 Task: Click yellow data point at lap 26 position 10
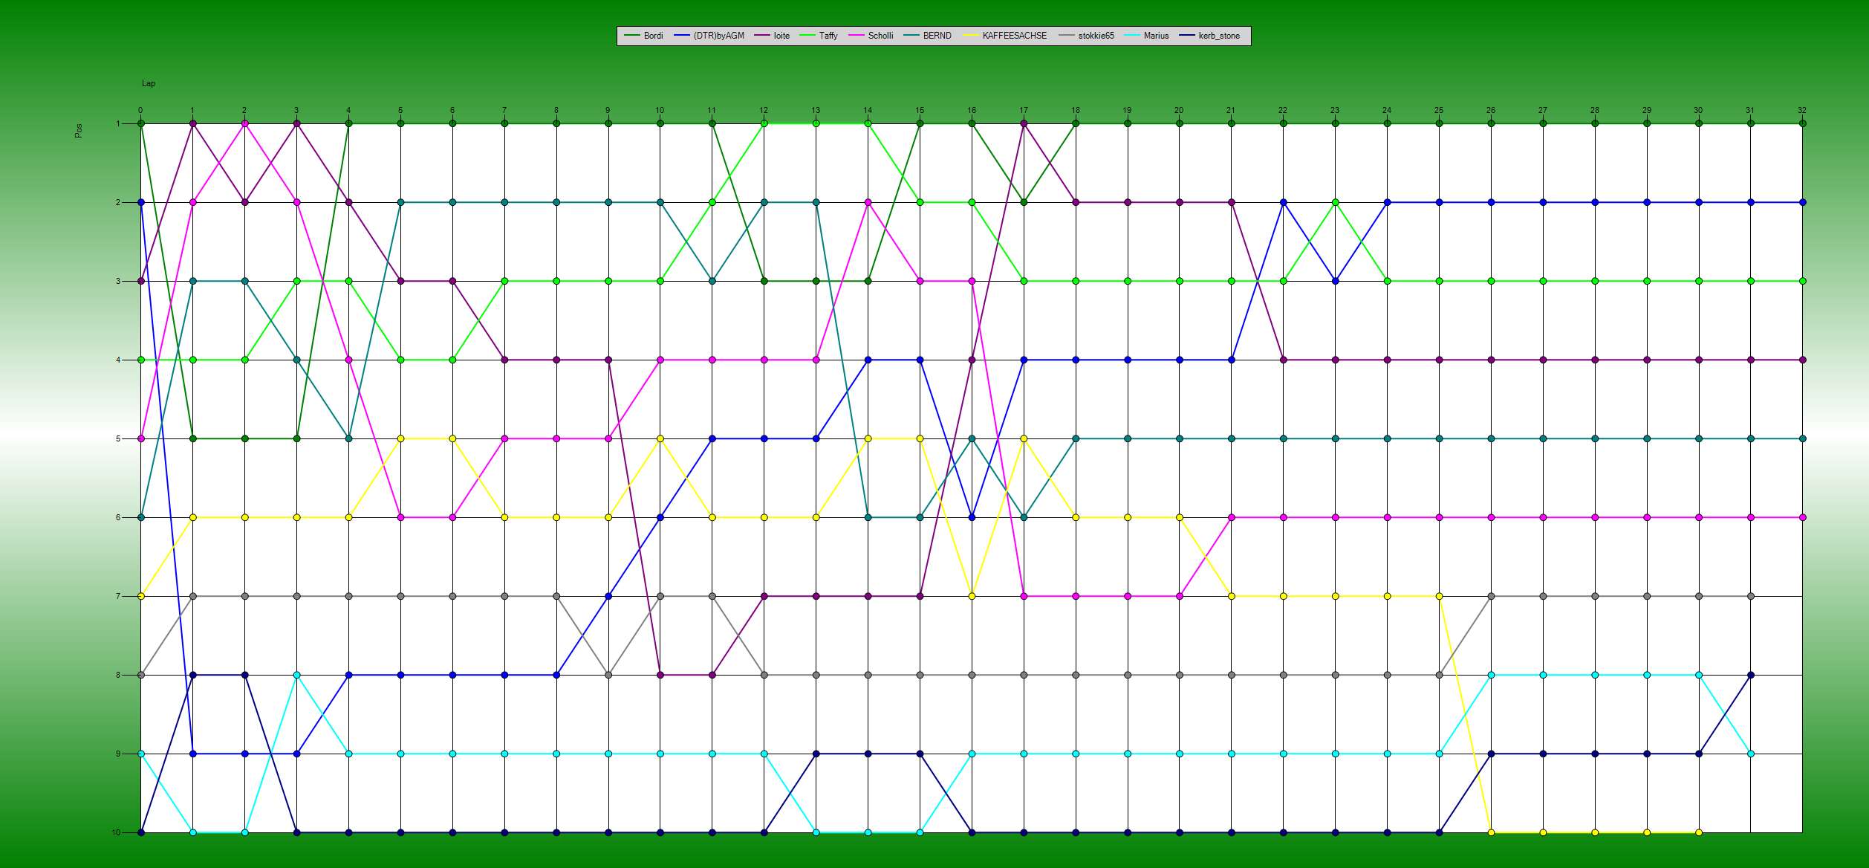[x=1491, y=832]
